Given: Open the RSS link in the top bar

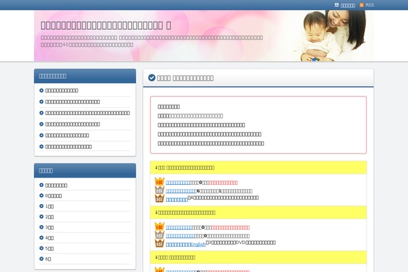Looking at the screenshot, I should point(369,5).
